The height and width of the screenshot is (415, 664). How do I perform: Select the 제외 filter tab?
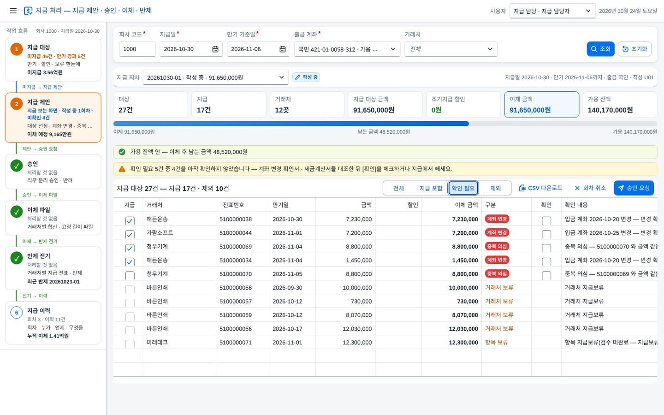[x=495, y=188]
